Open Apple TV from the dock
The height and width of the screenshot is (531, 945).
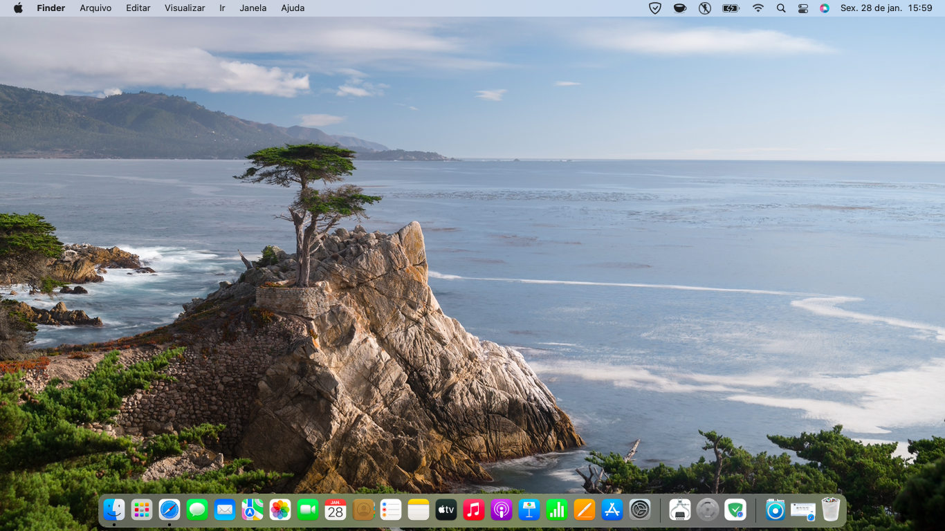point(446,510)
